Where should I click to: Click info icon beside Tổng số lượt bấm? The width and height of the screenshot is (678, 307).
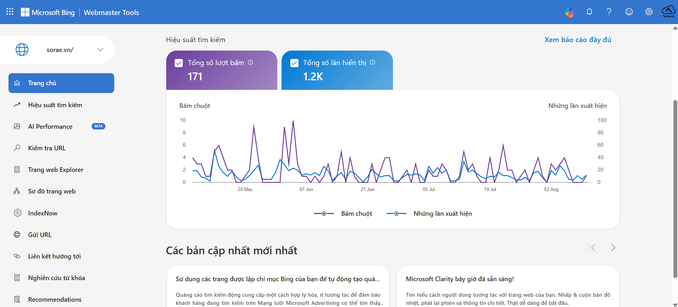point(250,62)
